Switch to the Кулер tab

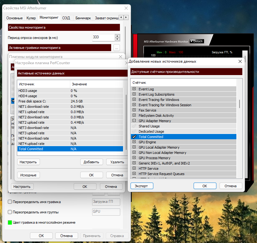pyautogui.click(x=31, y=18)
